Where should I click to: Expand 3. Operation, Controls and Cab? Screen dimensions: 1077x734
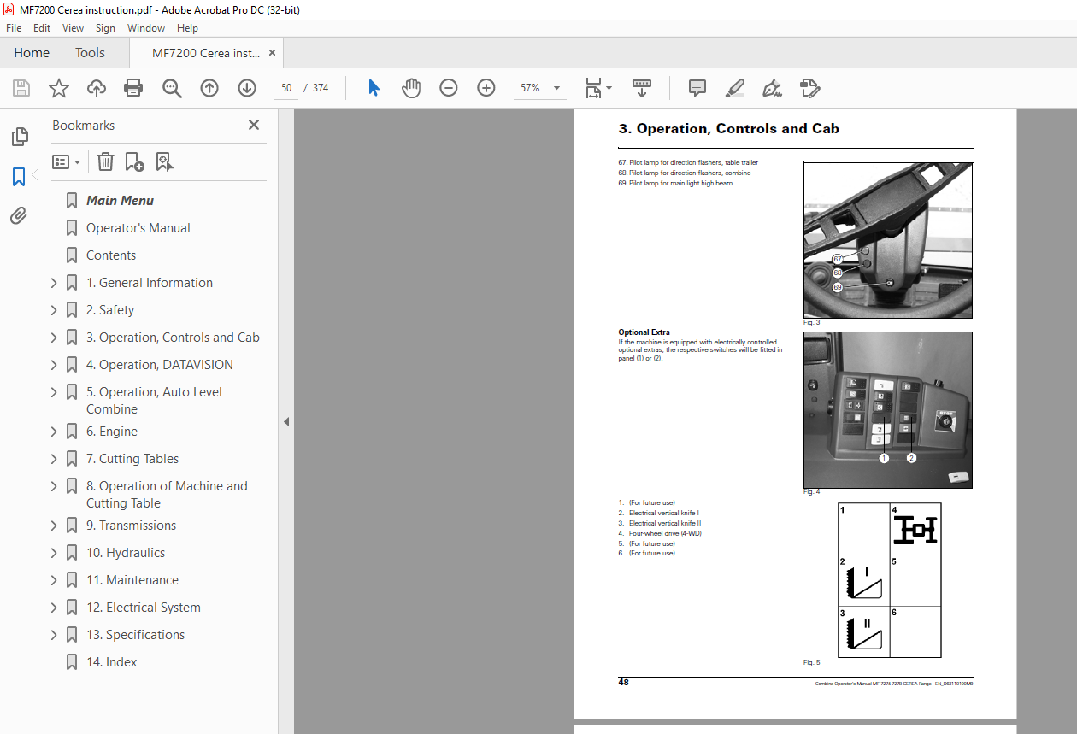(54, 338)
